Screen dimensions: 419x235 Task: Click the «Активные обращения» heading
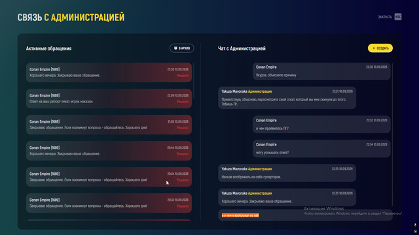[48, 48]
